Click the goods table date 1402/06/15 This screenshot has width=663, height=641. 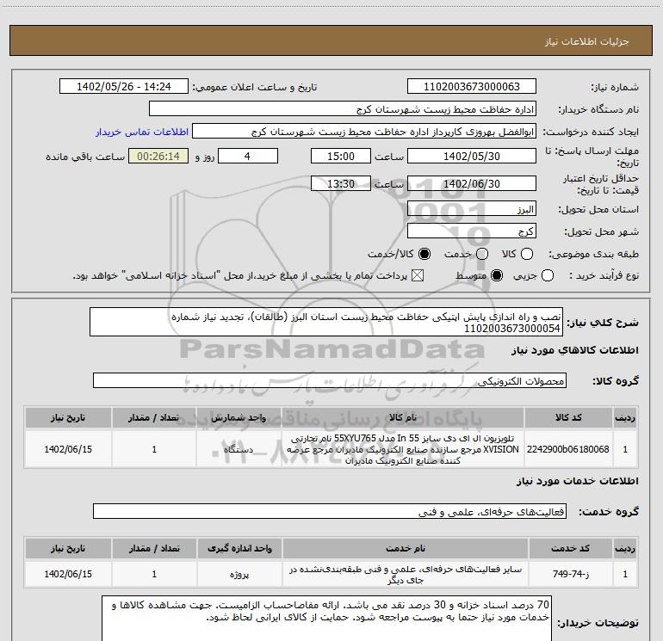(x=68, y=449)
